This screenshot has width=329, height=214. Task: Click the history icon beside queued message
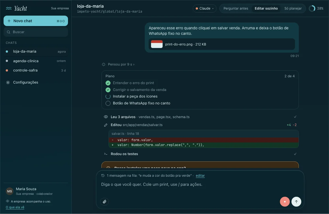pos(103,176)
